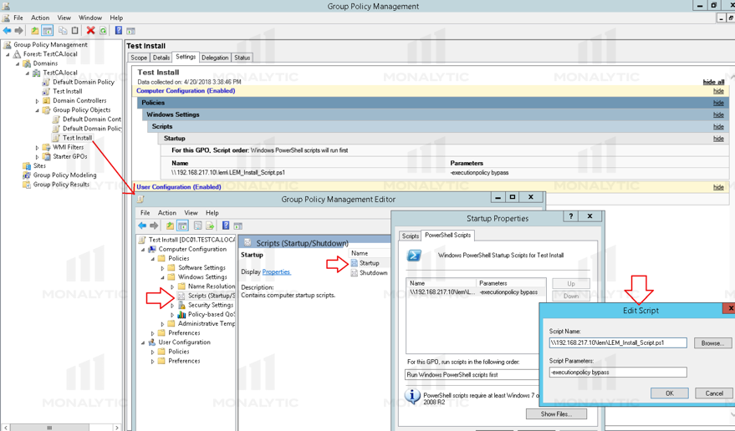
Task: Switch to the Scope tab
Action: 139,58
